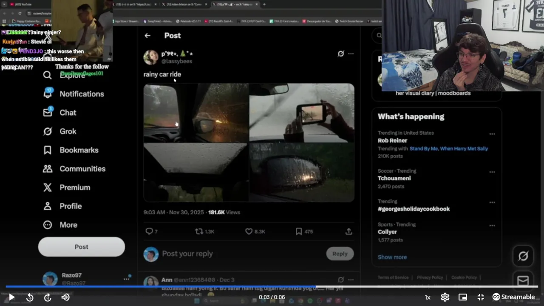Play the Streamable video

click(12, 297)
